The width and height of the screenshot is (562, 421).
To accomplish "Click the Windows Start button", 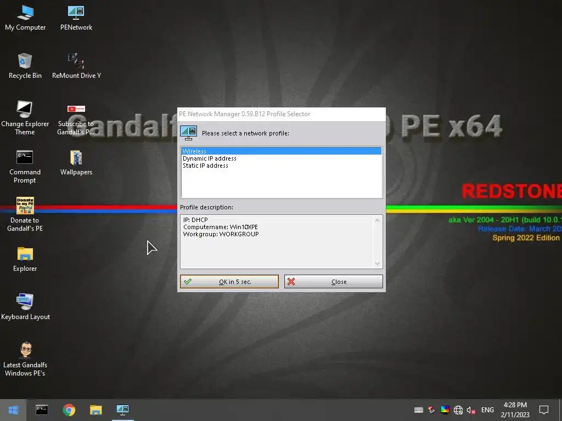I will (13, 410).
